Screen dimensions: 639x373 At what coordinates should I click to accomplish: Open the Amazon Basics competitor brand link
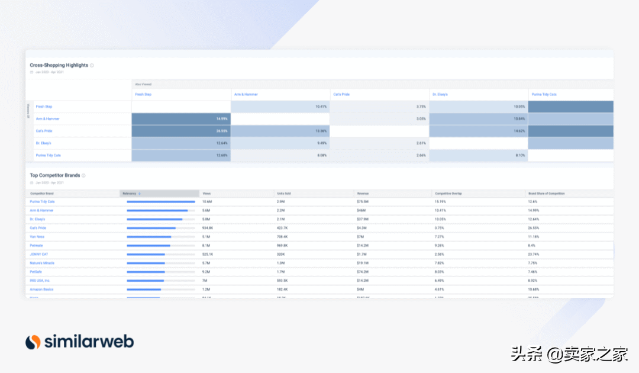tap(41, 290)
